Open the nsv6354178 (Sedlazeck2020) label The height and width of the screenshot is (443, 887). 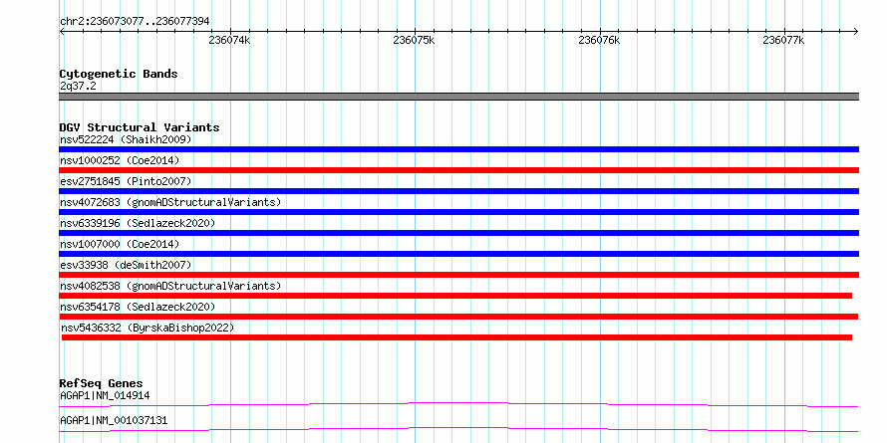(x=138, y=307)
